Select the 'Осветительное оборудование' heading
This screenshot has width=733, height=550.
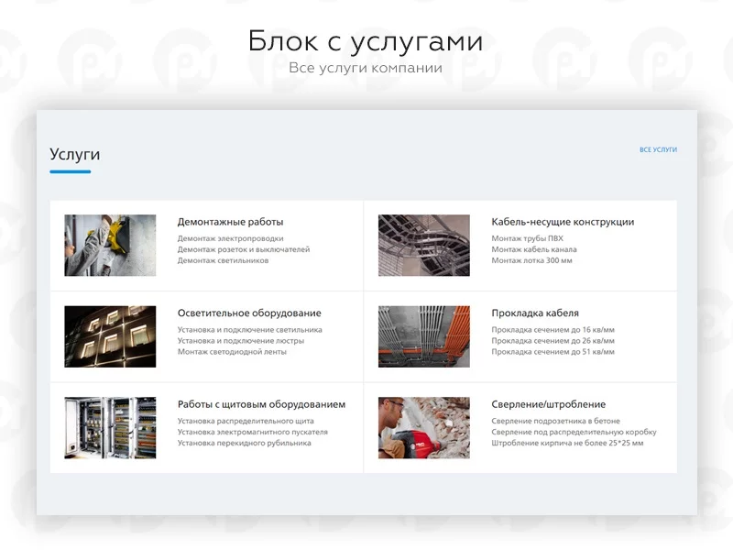click(249, 313)
